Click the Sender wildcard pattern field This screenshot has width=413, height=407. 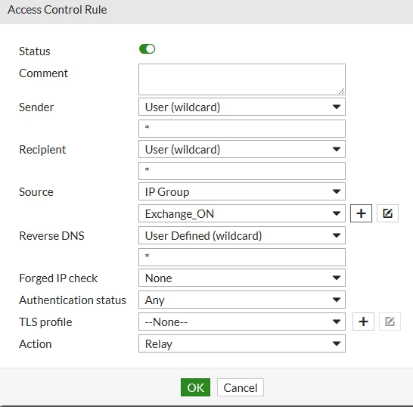coord(242,129)
